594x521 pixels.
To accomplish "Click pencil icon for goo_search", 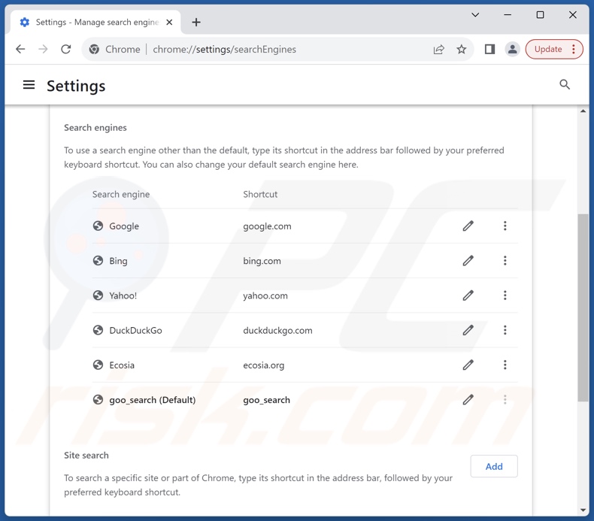I will point(468,400).
